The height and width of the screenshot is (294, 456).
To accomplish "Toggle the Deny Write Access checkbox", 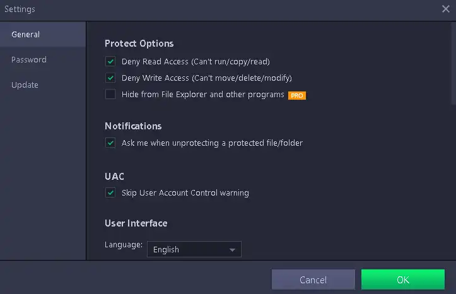I will 110,78.
